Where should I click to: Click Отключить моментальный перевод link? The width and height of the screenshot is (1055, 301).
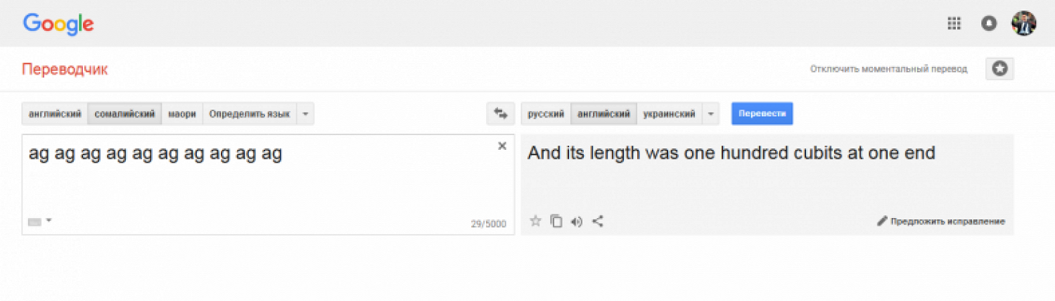pyautogui.click(x=888, y=69)
